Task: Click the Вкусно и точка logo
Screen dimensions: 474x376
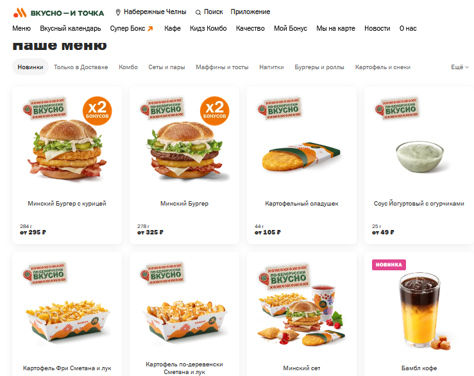Action: (58, 13)
